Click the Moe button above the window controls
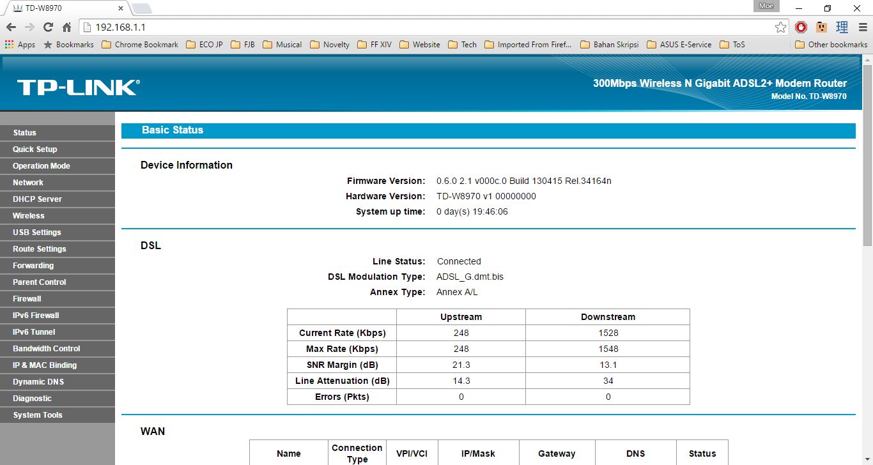Screen dimensions: 873x465 (x=766, y=6)
